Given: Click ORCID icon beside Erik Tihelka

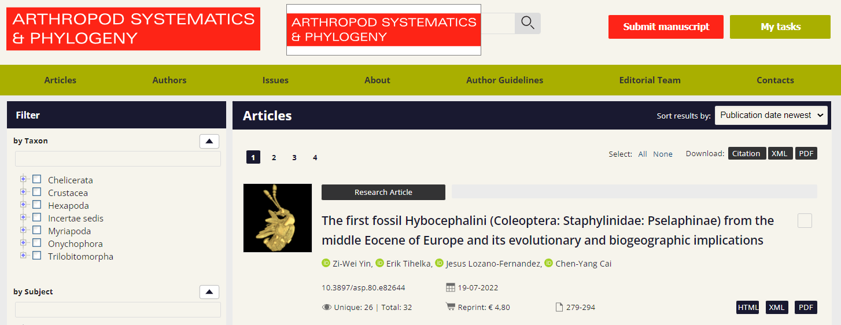Looking at the screenshot, I should tap(379, 263).
